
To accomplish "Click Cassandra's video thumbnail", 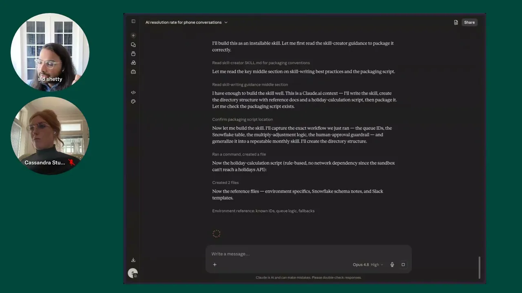I will click(x=50, y=136).
